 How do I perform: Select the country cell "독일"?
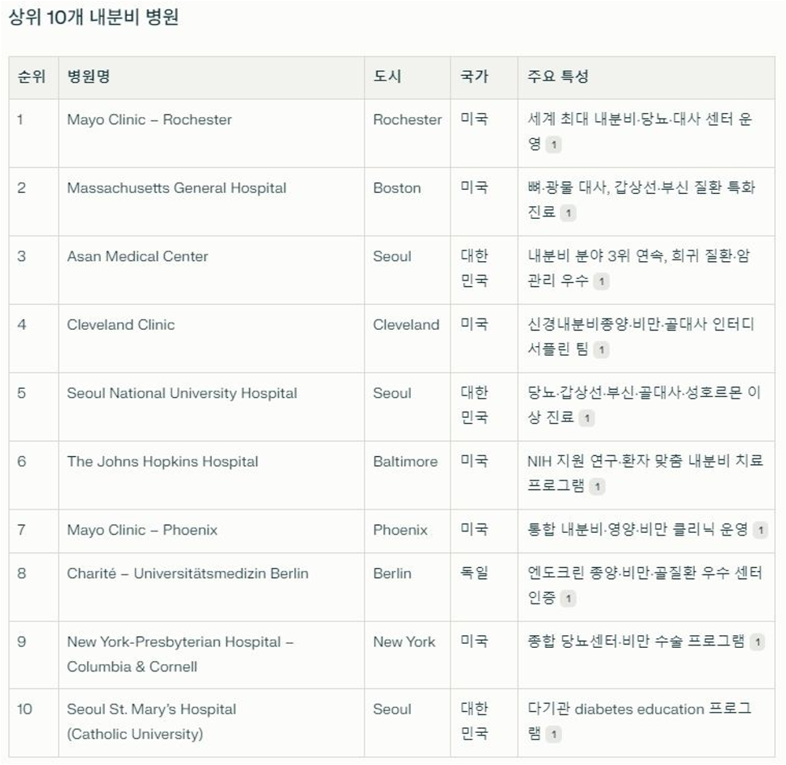coord(474,572)
